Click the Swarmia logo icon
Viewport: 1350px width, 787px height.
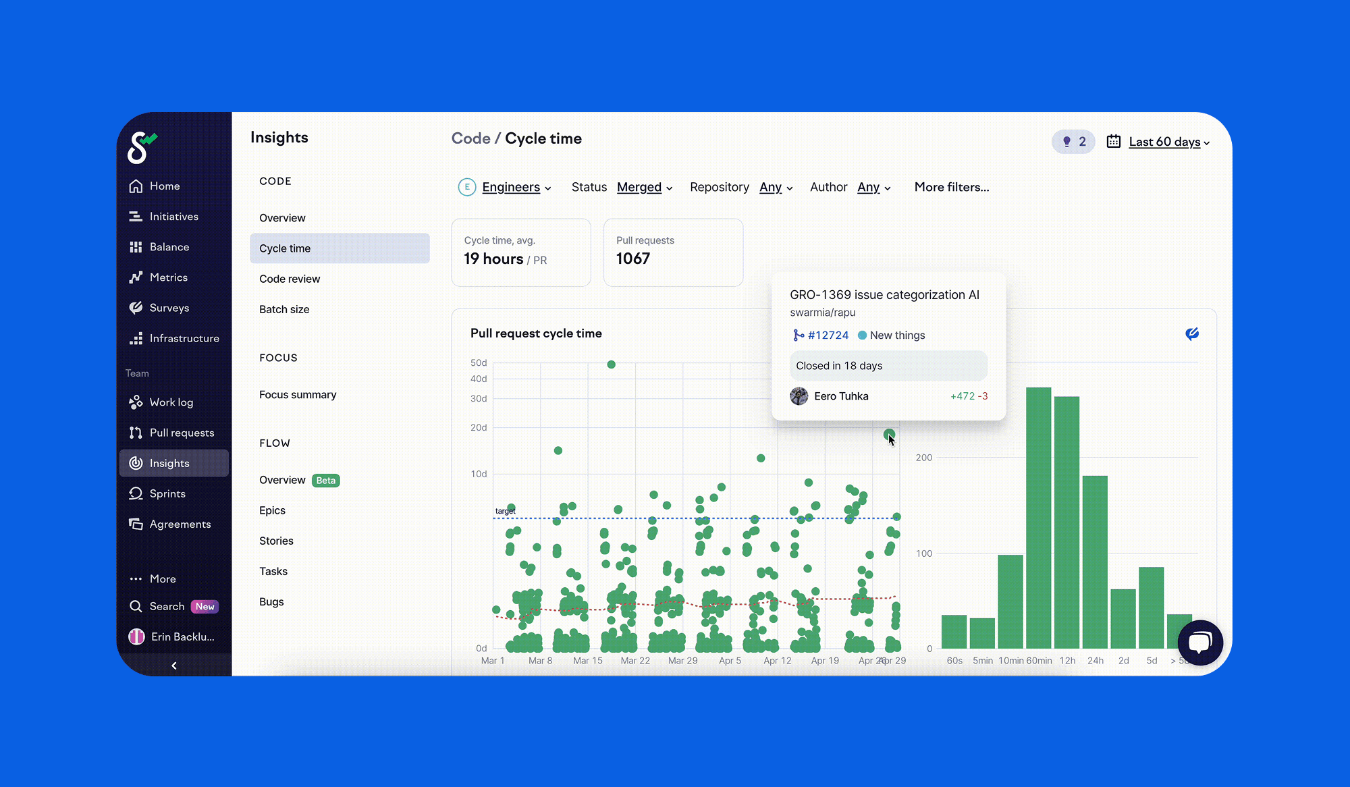pos(141,148)
